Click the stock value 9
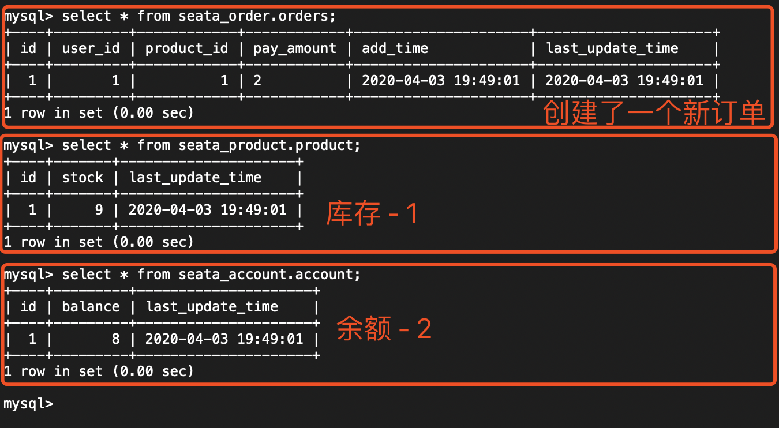The height and width of the screenshot is (428, 779). click(x=99, y=210)
